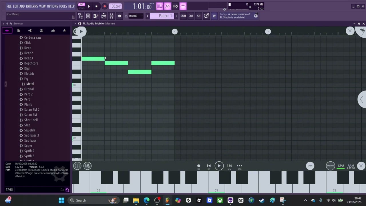Expand the side panel chevron on right edge

362,99
